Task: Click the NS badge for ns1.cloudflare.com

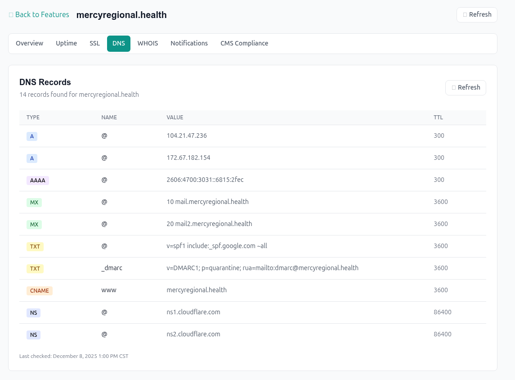Action: coord(33,312)
